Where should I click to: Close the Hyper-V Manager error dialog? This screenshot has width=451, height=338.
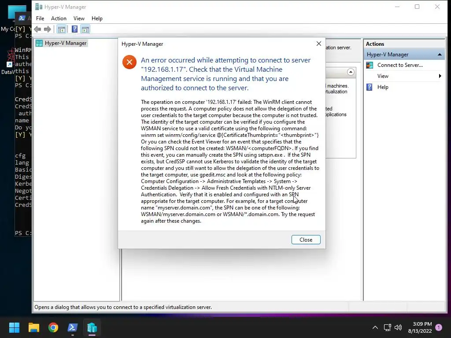[306, 240]
